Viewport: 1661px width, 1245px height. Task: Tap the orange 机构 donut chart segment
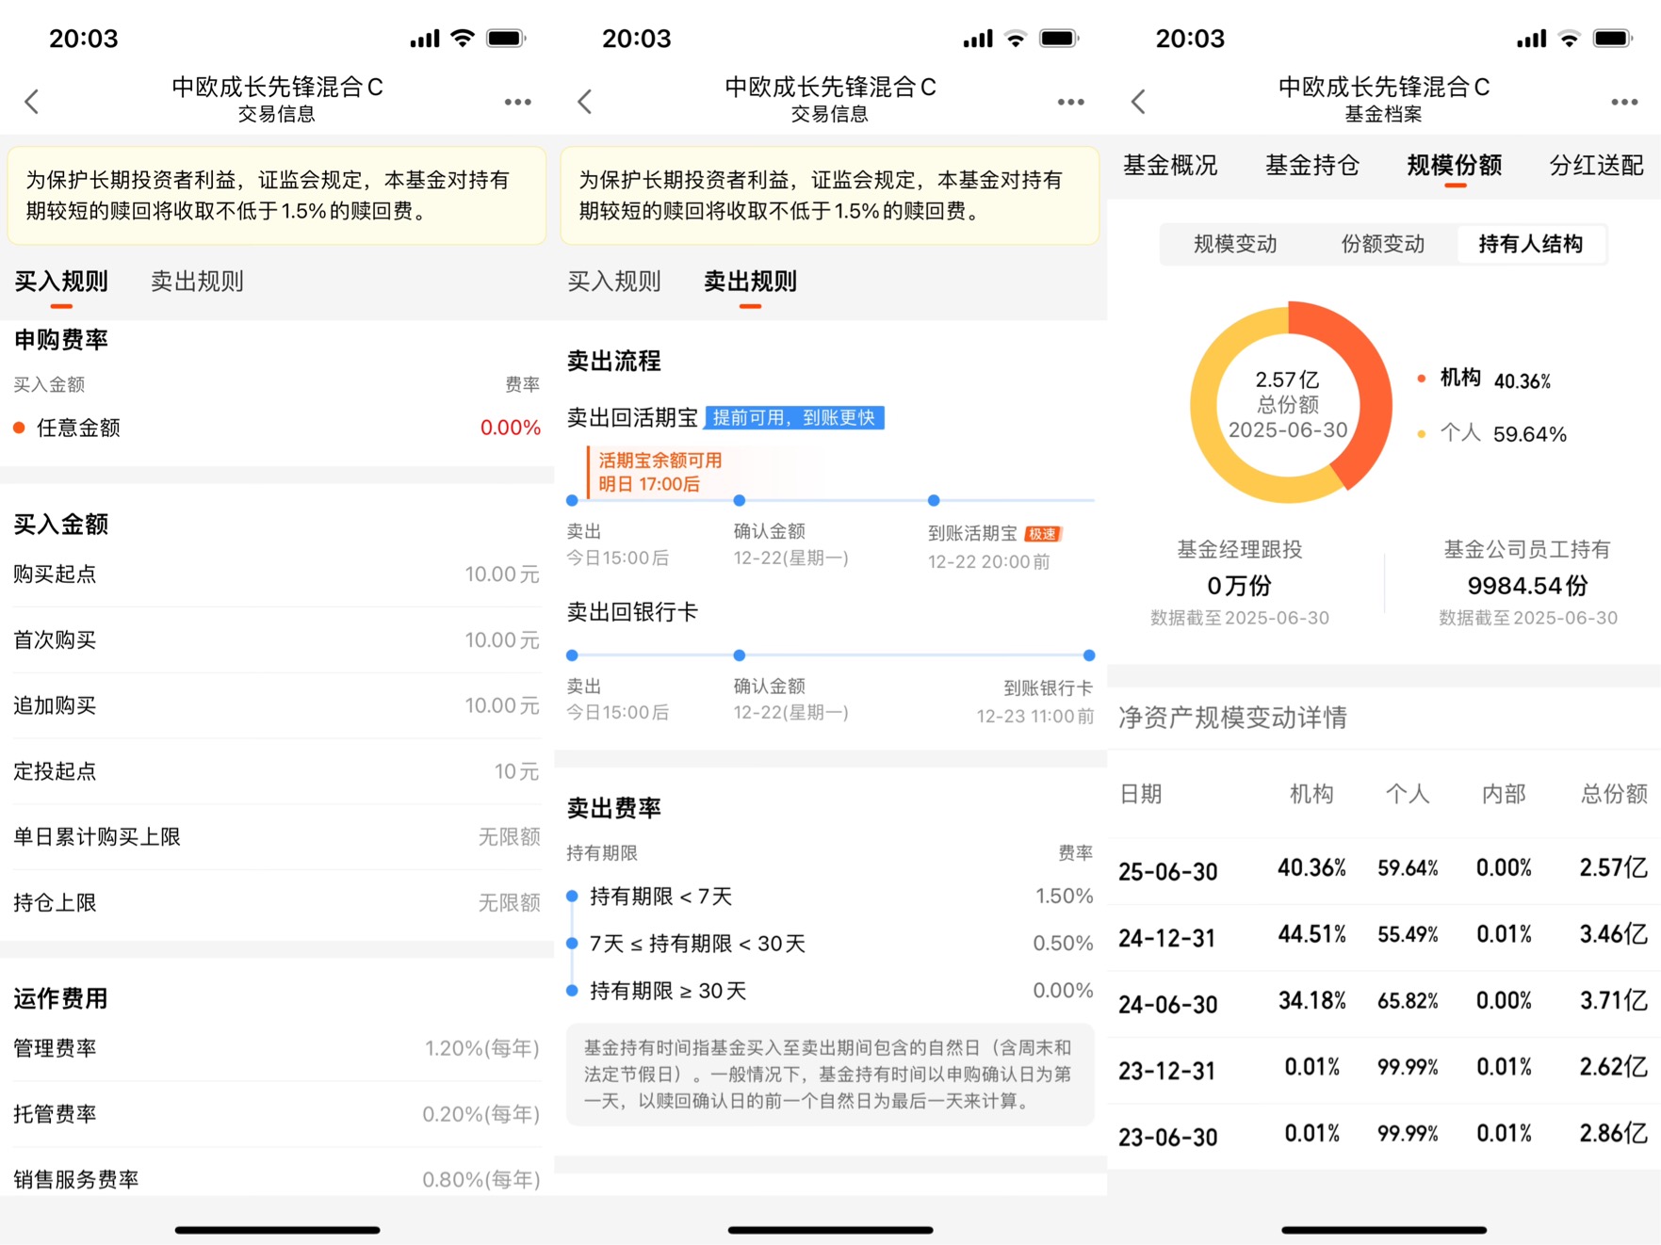(1368, 386)
